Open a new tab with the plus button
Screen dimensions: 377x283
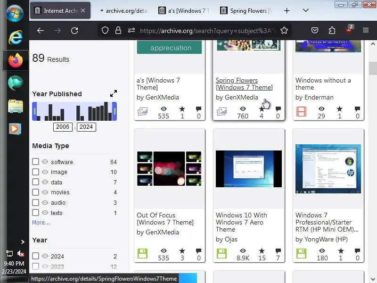click(287, 10)
